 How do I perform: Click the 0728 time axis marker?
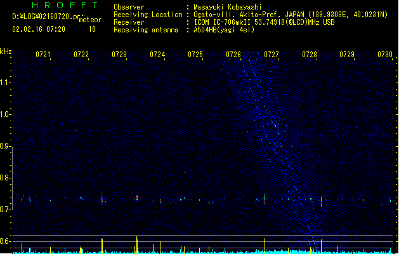pyautogui.click(x=310, y=55)
